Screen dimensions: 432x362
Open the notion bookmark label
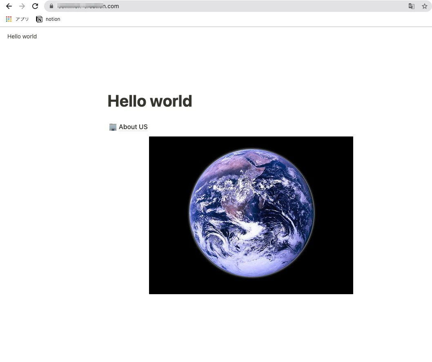tap(53, 19)
